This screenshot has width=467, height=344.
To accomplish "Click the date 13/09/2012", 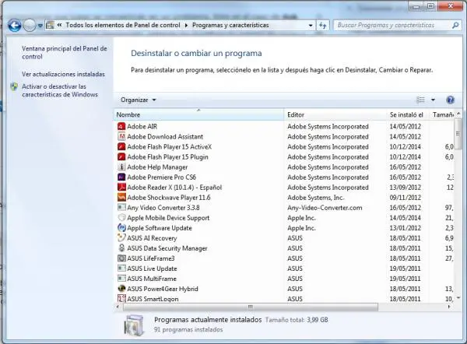I will click(x=405, y=188).
